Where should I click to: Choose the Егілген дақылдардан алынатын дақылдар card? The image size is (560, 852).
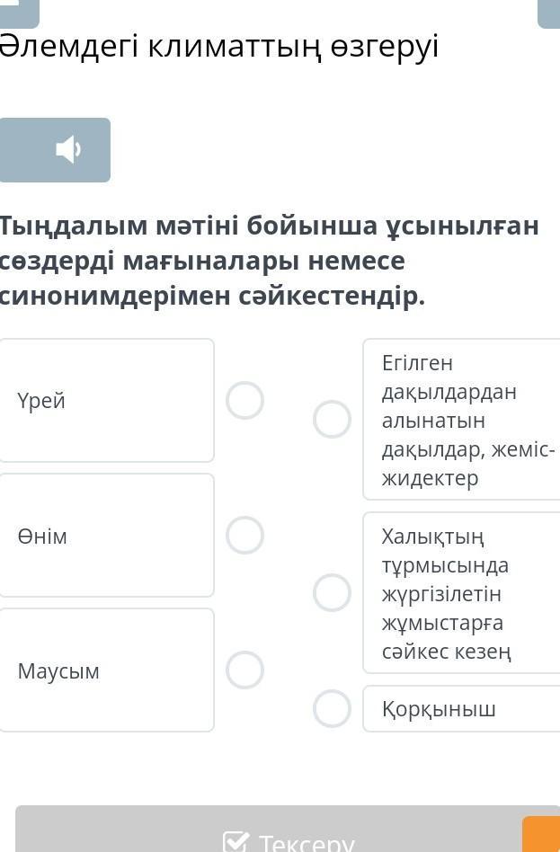tap(463, 420)
